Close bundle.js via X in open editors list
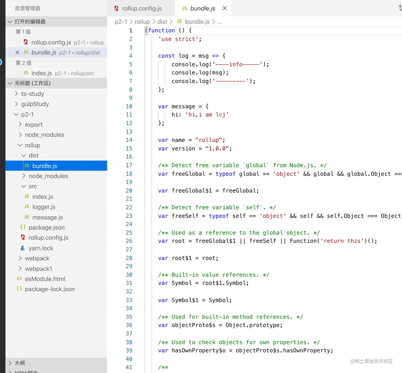 [x=18, y=52]
